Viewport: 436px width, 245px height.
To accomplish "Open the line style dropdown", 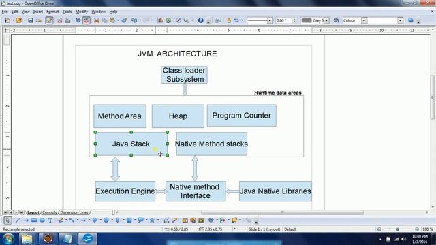I will click(270, 20).
